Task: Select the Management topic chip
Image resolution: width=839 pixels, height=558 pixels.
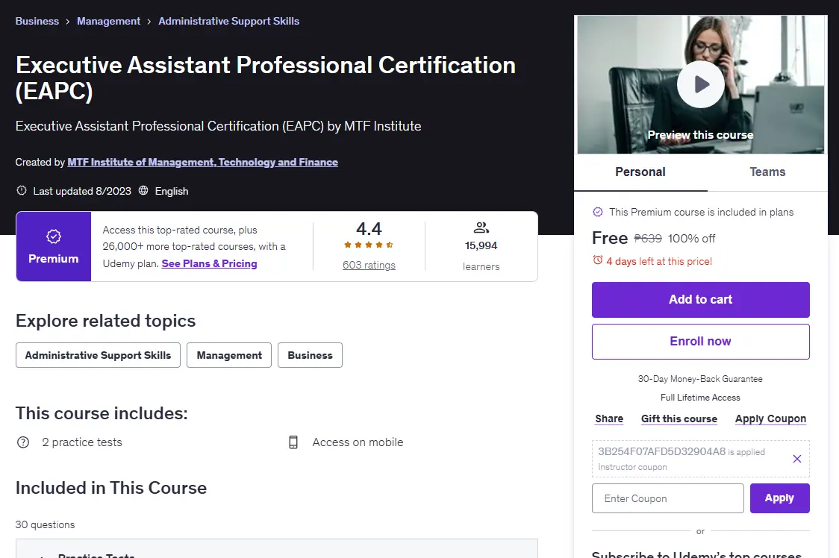Action: pyautogui.click(x=229, y=355)
